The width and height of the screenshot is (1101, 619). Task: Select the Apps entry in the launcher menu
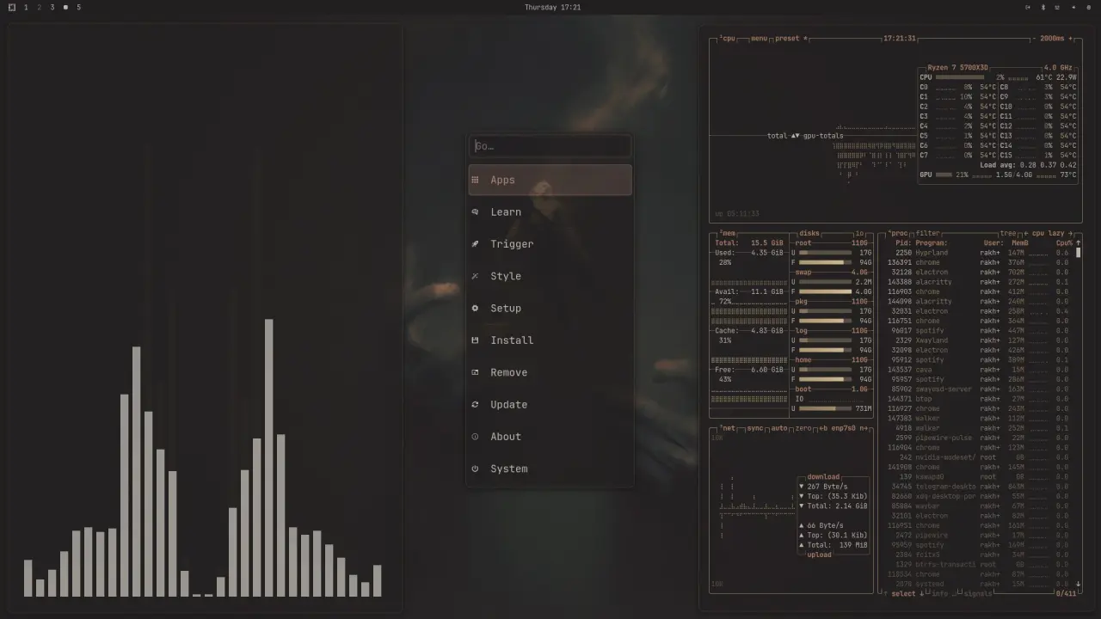coord(550,180)
